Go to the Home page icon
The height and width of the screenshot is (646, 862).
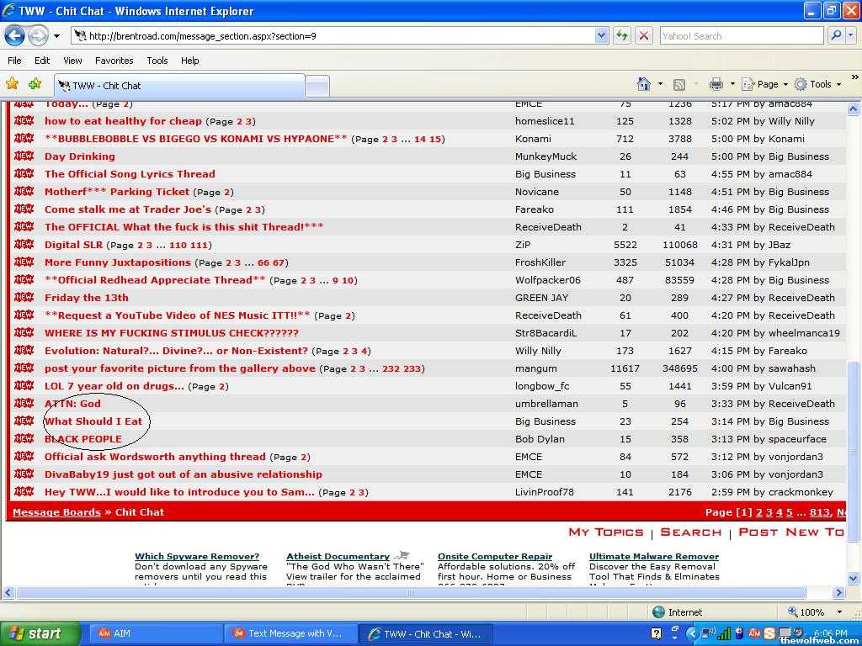point(644,84)
